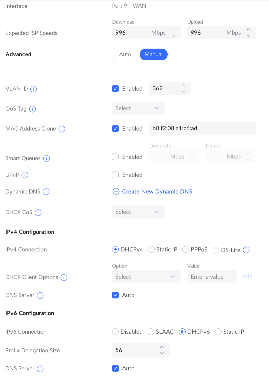Click the MAC Address Clone info icon
The image size is (269, 383).
pos(62,129)
